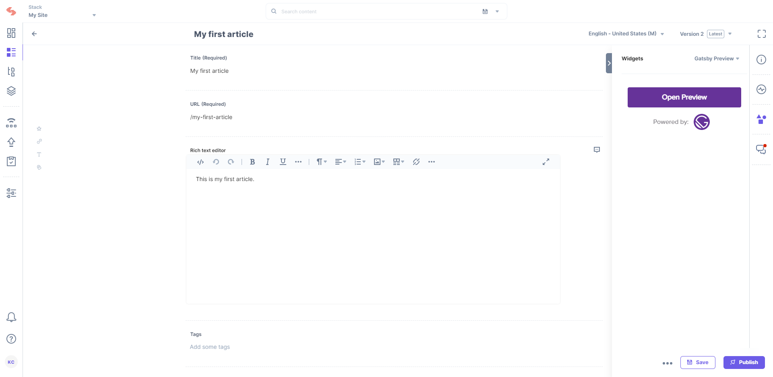Open the Settings sliders icon
Image resolution: width=773 pixels, height=377 pixels.
pyautogui.click(x=11, y=193)
